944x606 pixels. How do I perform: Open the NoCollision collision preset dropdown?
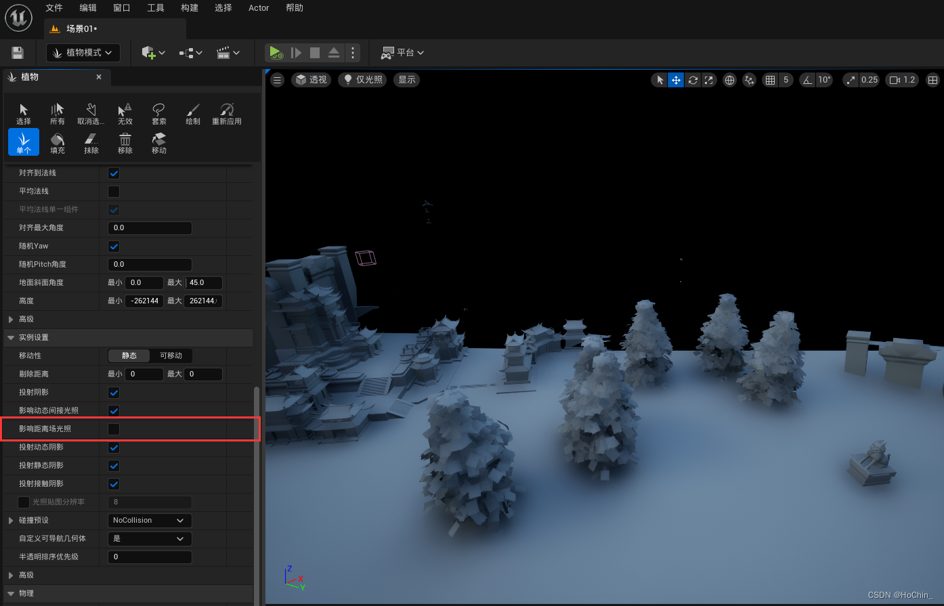(x=149, y=520)
